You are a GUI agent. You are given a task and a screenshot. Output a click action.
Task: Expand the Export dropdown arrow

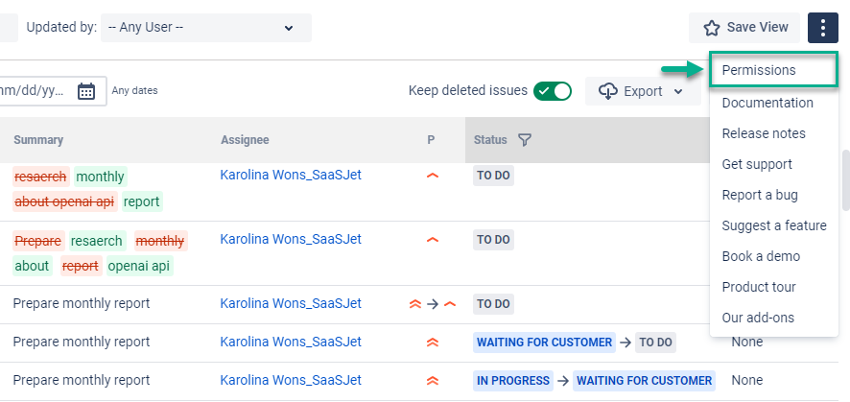[x=678, y=92]
